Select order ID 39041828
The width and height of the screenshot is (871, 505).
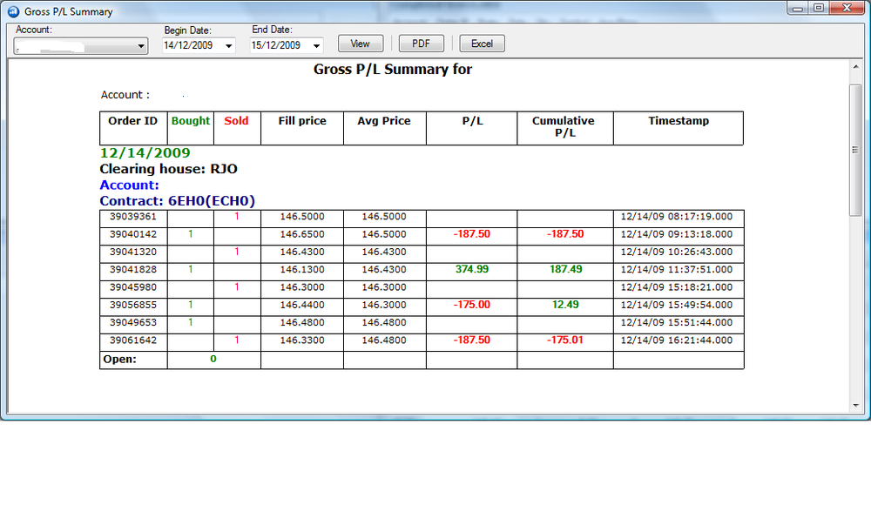click(132, 269)
